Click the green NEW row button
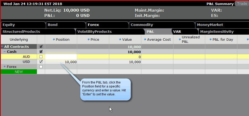 [19, 72]
